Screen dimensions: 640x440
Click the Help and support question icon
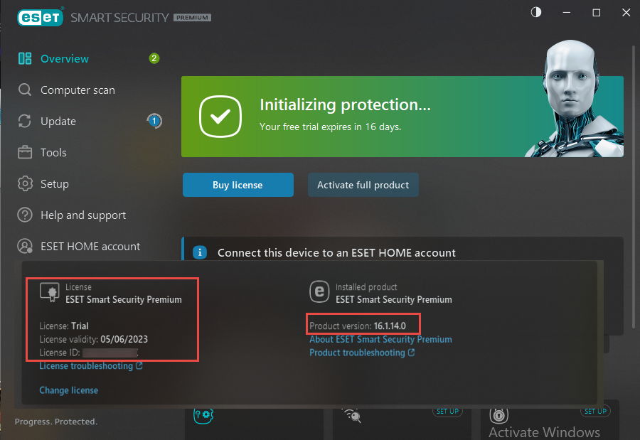click(25, 215)
